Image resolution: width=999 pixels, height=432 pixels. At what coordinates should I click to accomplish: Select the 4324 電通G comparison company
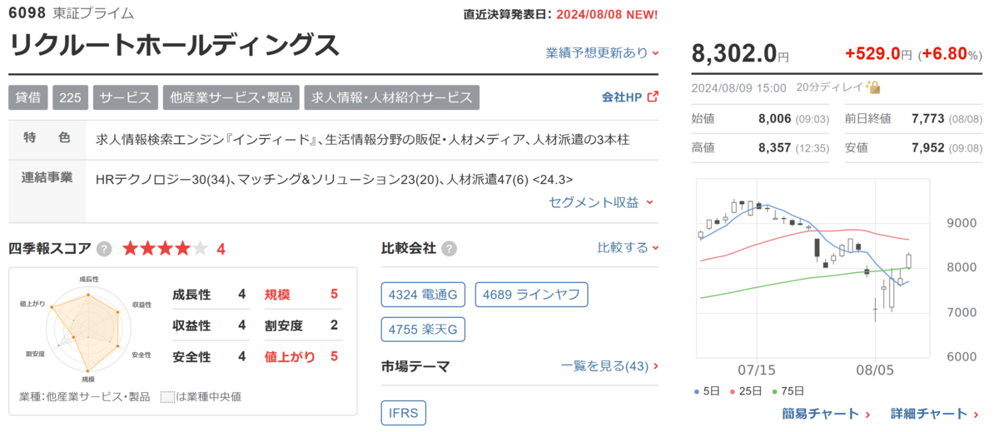click(x=424, y=294)
